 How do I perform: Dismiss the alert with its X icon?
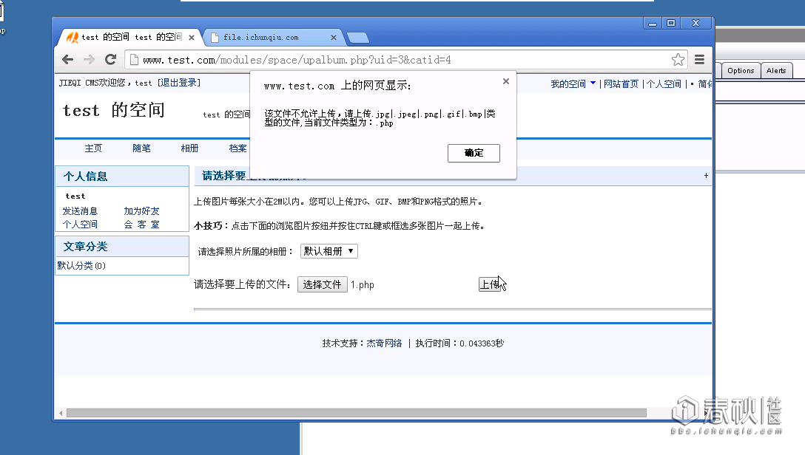tap(505, 81)
